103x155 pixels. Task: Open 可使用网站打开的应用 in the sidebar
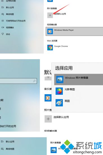(x=15, y=21)
